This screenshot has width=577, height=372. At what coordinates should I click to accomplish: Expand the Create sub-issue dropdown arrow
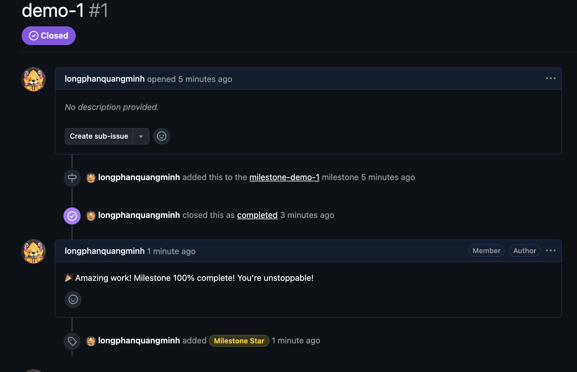tap(141, 136)
